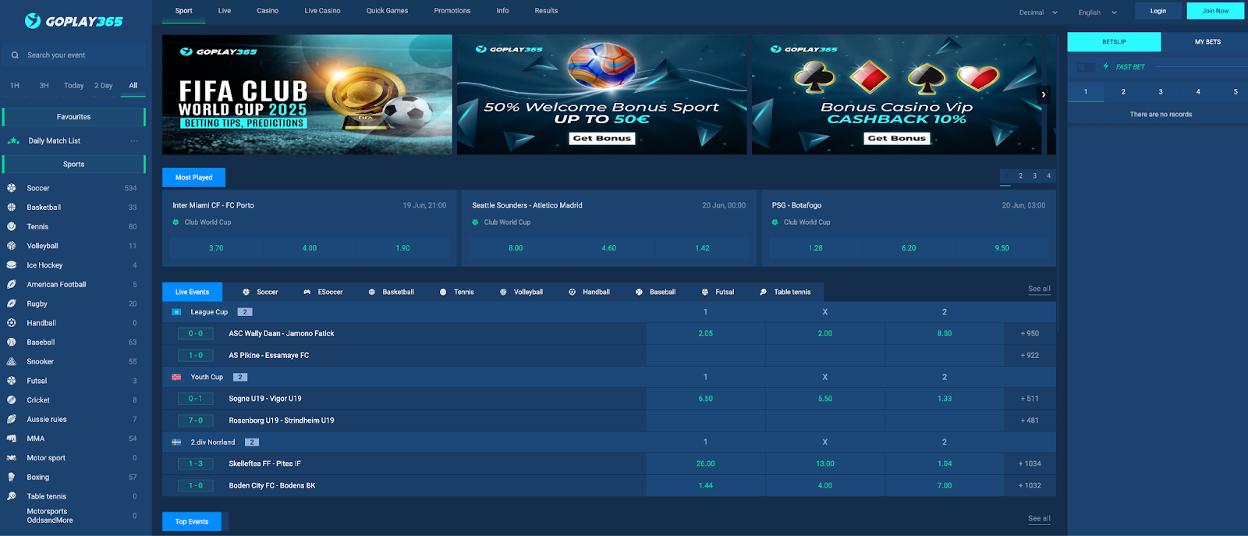The width and height of the screenshot is (1248, 536).
Task: Click the GoPlay365 logo
Action: [73, 21]
